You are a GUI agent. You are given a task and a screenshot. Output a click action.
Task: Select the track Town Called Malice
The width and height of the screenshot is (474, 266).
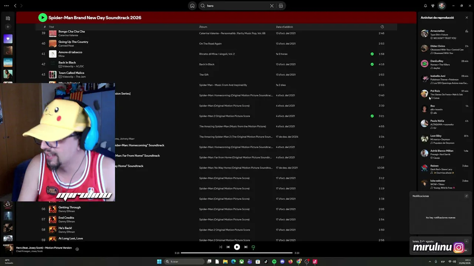71,73
